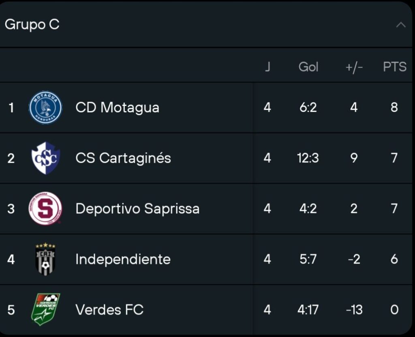Click the PTS column header
The height and width of the screenshot is (337, 415).
[x=394, y=67]
